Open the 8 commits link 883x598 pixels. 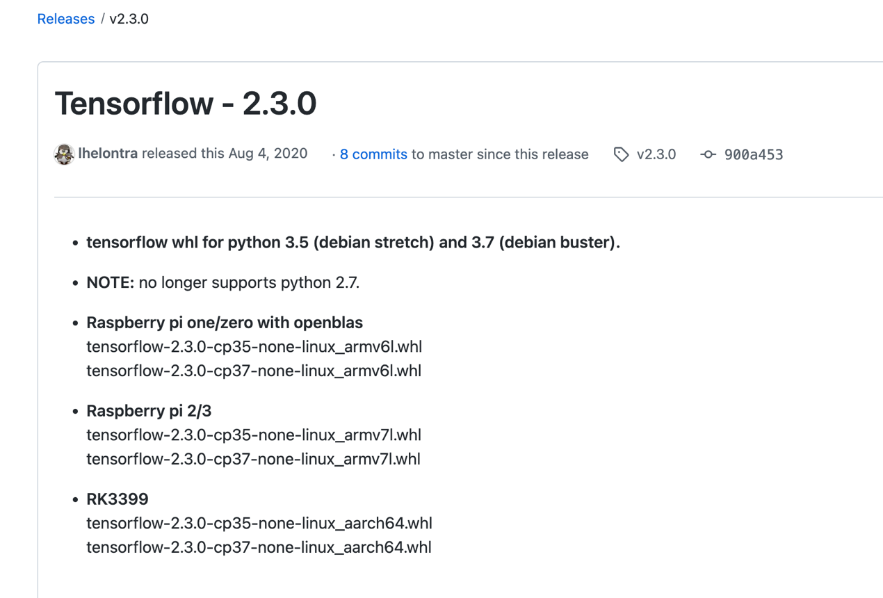[373, 154]
